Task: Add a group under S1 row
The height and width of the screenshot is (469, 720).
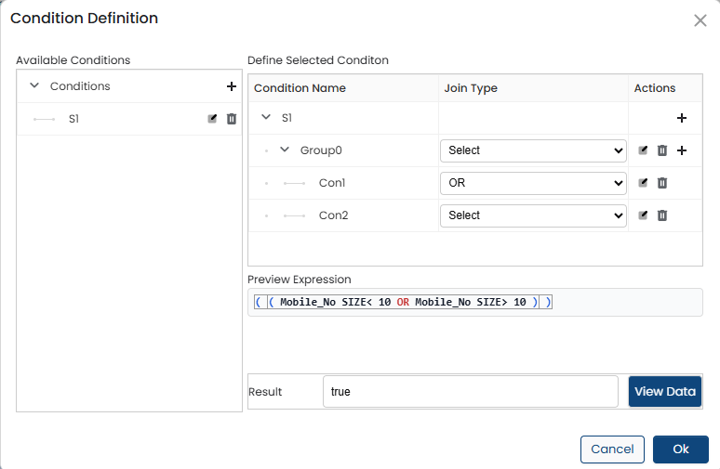Action: tap(681, 118)
